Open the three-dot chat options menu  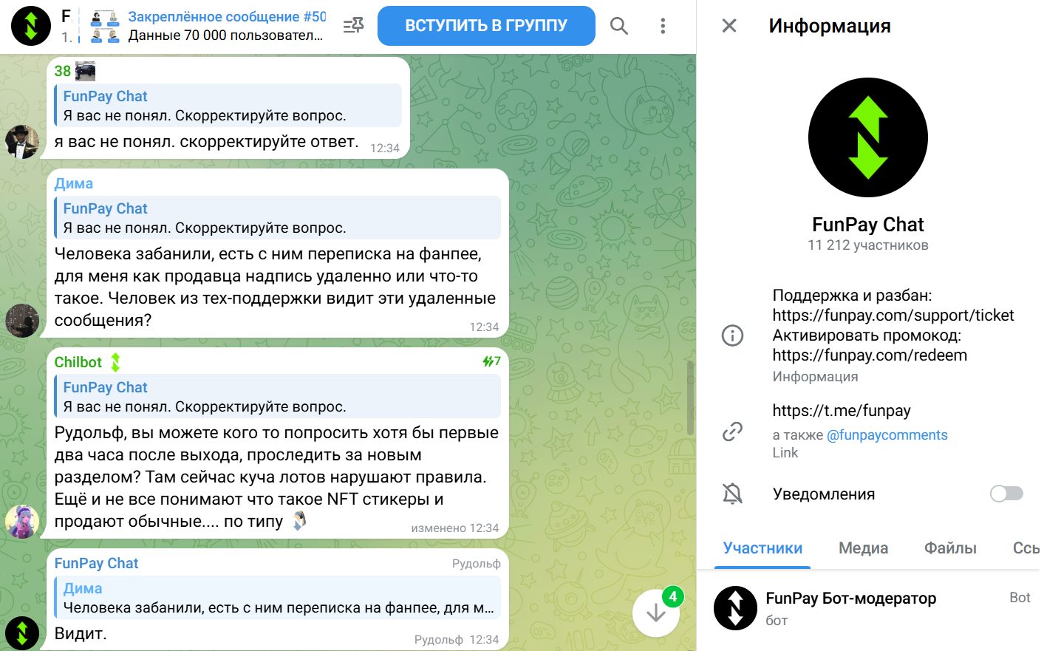pyautogui.click(x=663, y=26)
